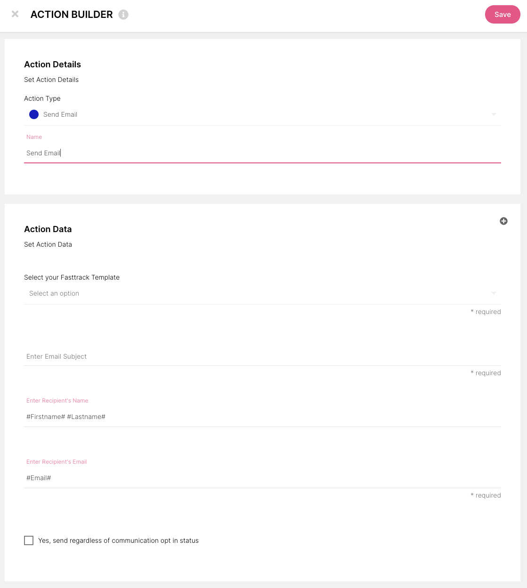Viewport: 527px width, 588px height.
Task: Click the 'Yes, send regardless' checkbox label
Action: tap(118, 540)
